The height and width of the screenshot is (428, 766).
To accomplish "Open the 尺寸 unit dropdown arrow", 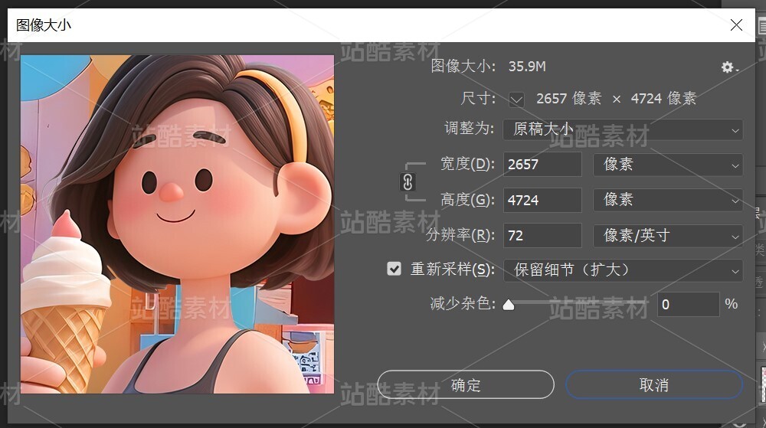I will tap(516, 100).
